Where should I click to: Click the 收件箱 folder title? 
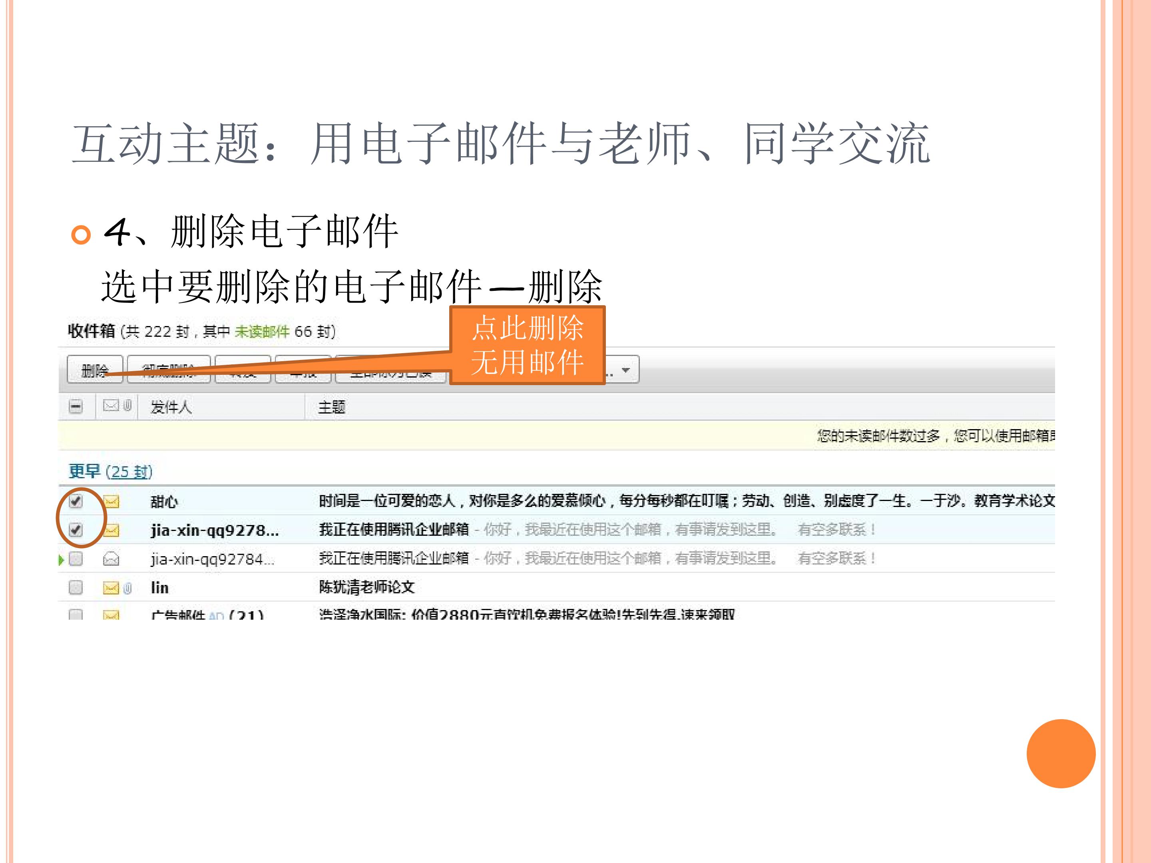pyautogui.click(x=92, y=331)
